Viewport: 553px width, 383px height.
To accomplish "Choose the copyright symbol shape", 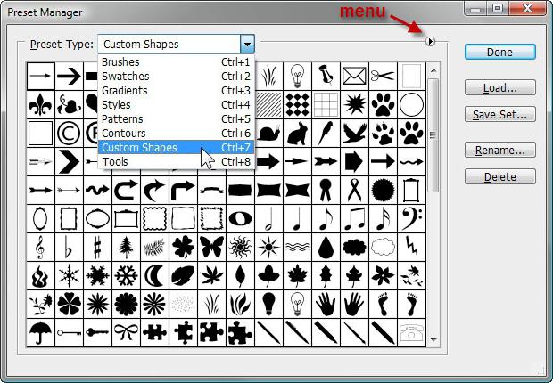I will click(x=70, y=134).
